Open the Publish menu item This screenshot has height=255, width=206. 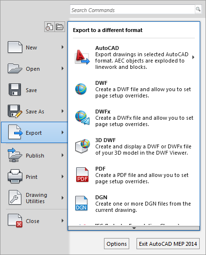point(34,155)
